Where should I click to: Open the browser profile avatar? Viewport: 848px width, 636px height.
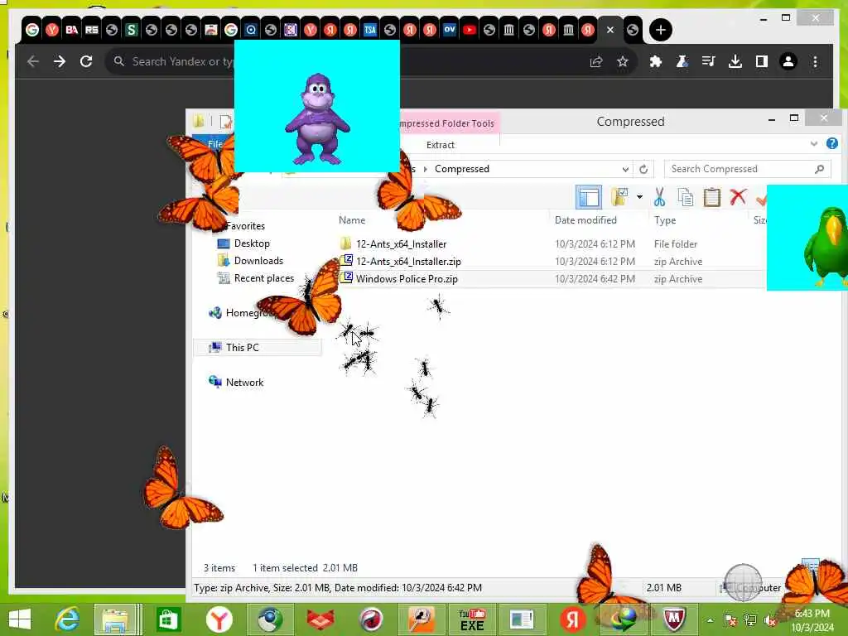click(x=788, y=61)
